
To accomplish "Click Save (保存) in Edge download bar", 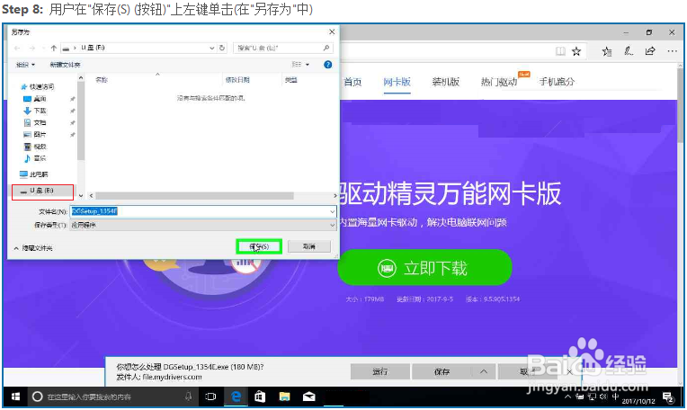I will 442,372.
